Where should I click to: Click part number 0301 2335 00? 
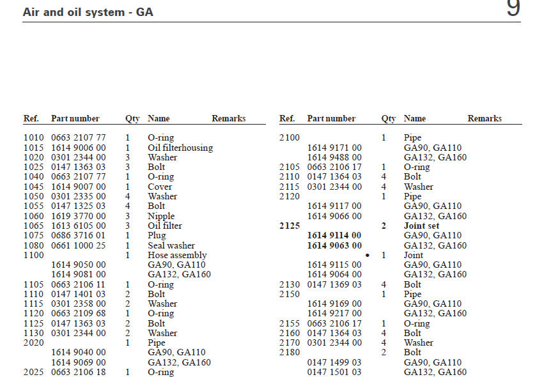pos(79,196)
